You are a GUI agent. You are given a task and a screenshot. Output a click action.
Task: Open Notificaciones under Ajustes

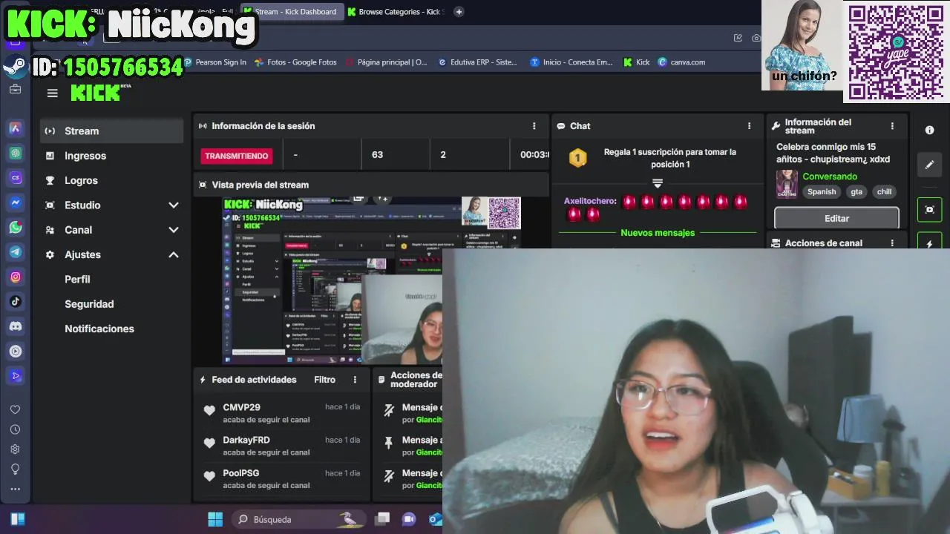(99, 329)
